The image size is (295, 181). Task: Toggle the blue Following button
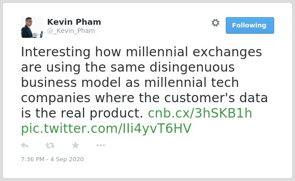[250, 26]
